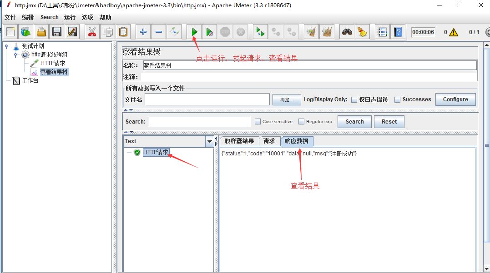Open the Function helper list icon

click(x=382, y=32)
